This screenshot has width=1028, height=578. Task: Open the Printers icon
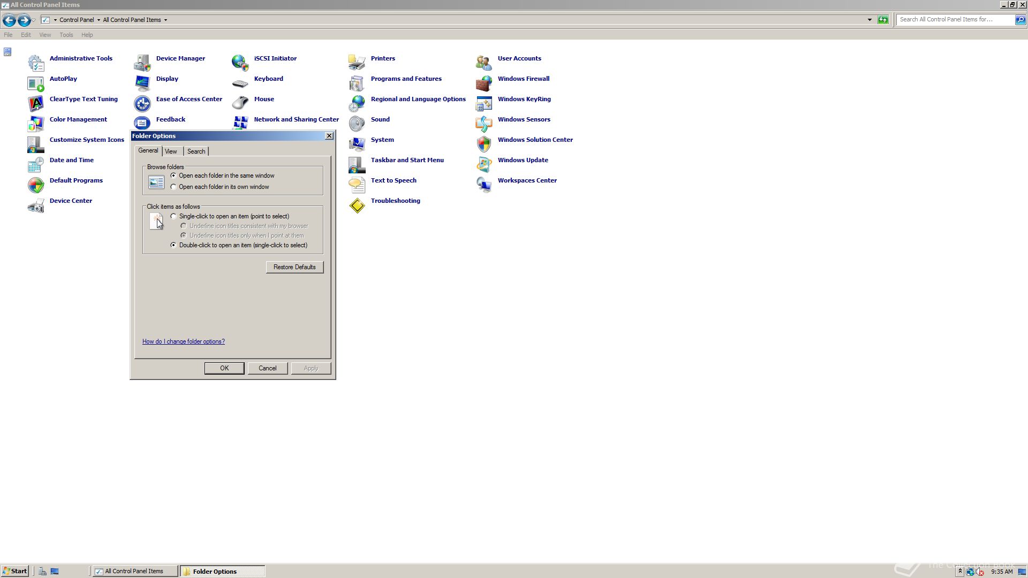tap(357, 63)
